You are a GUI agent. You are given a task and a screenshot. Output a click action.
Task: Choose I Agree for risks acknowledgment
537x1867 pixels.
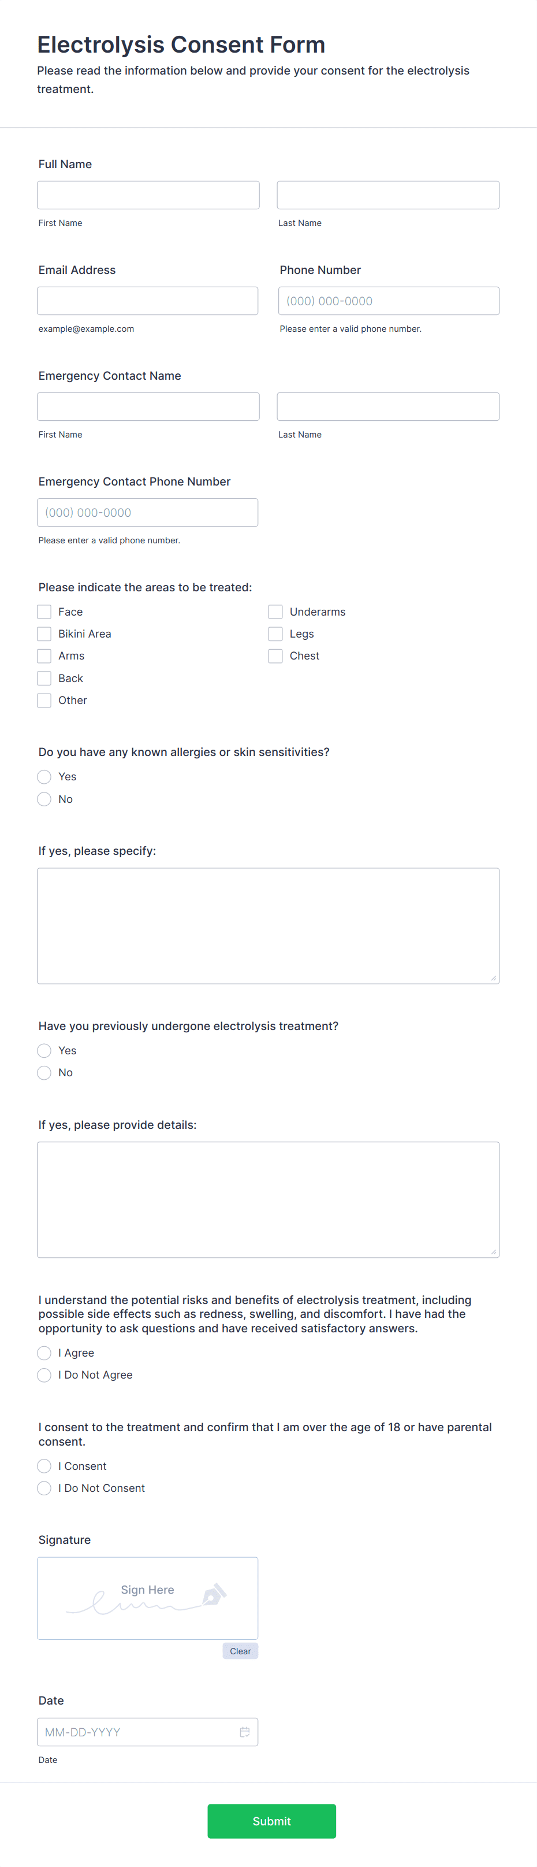coord(43,1353)
